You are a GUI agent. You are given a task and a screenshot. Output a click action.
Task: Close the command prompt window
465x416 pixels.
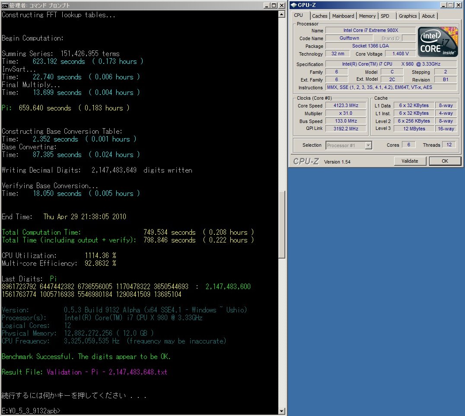[281, 5]
